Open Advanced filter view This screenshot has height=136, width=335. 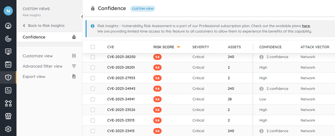coord(43,66)
